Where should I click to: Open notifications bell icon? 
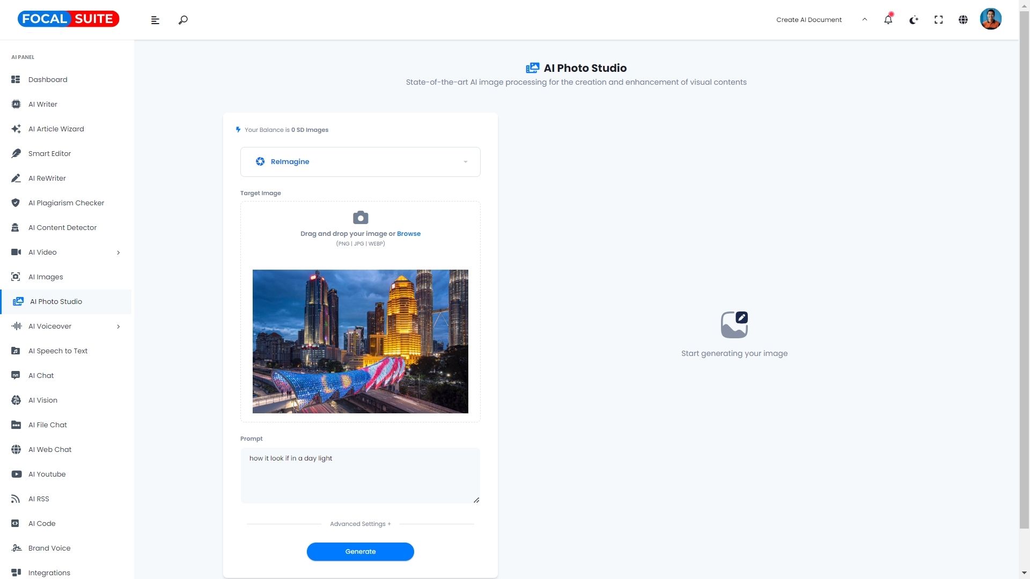coord(888,20)
